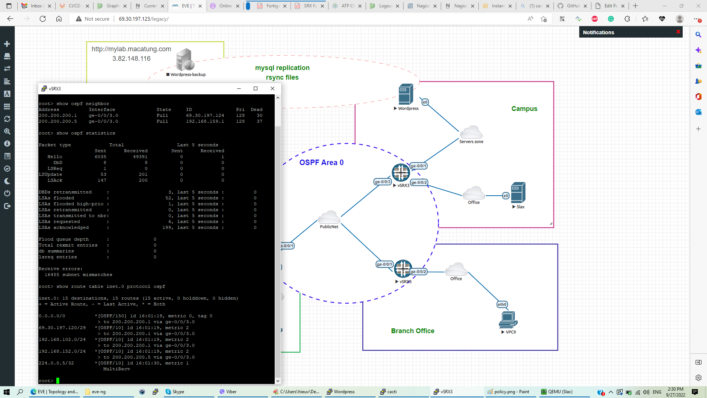This screenshot has height=398, width=707.
Task: Click the browser address bar URL
Action: click(144, 19)
